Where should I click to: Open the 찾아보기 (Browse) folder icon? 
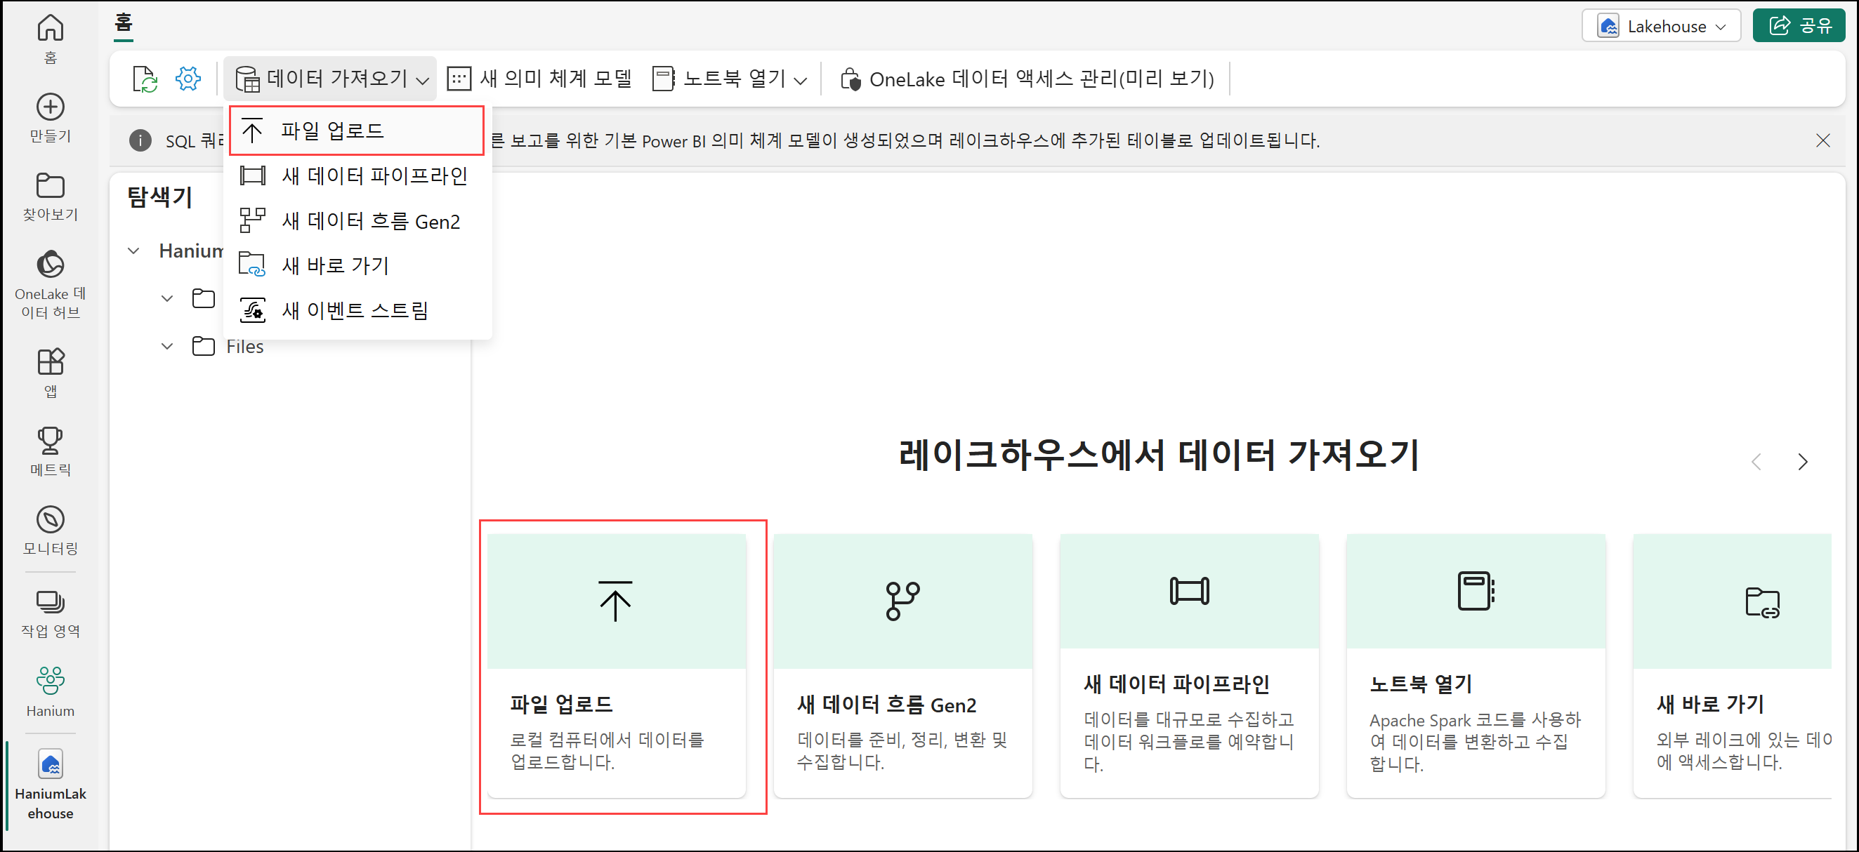pos(50,186)
